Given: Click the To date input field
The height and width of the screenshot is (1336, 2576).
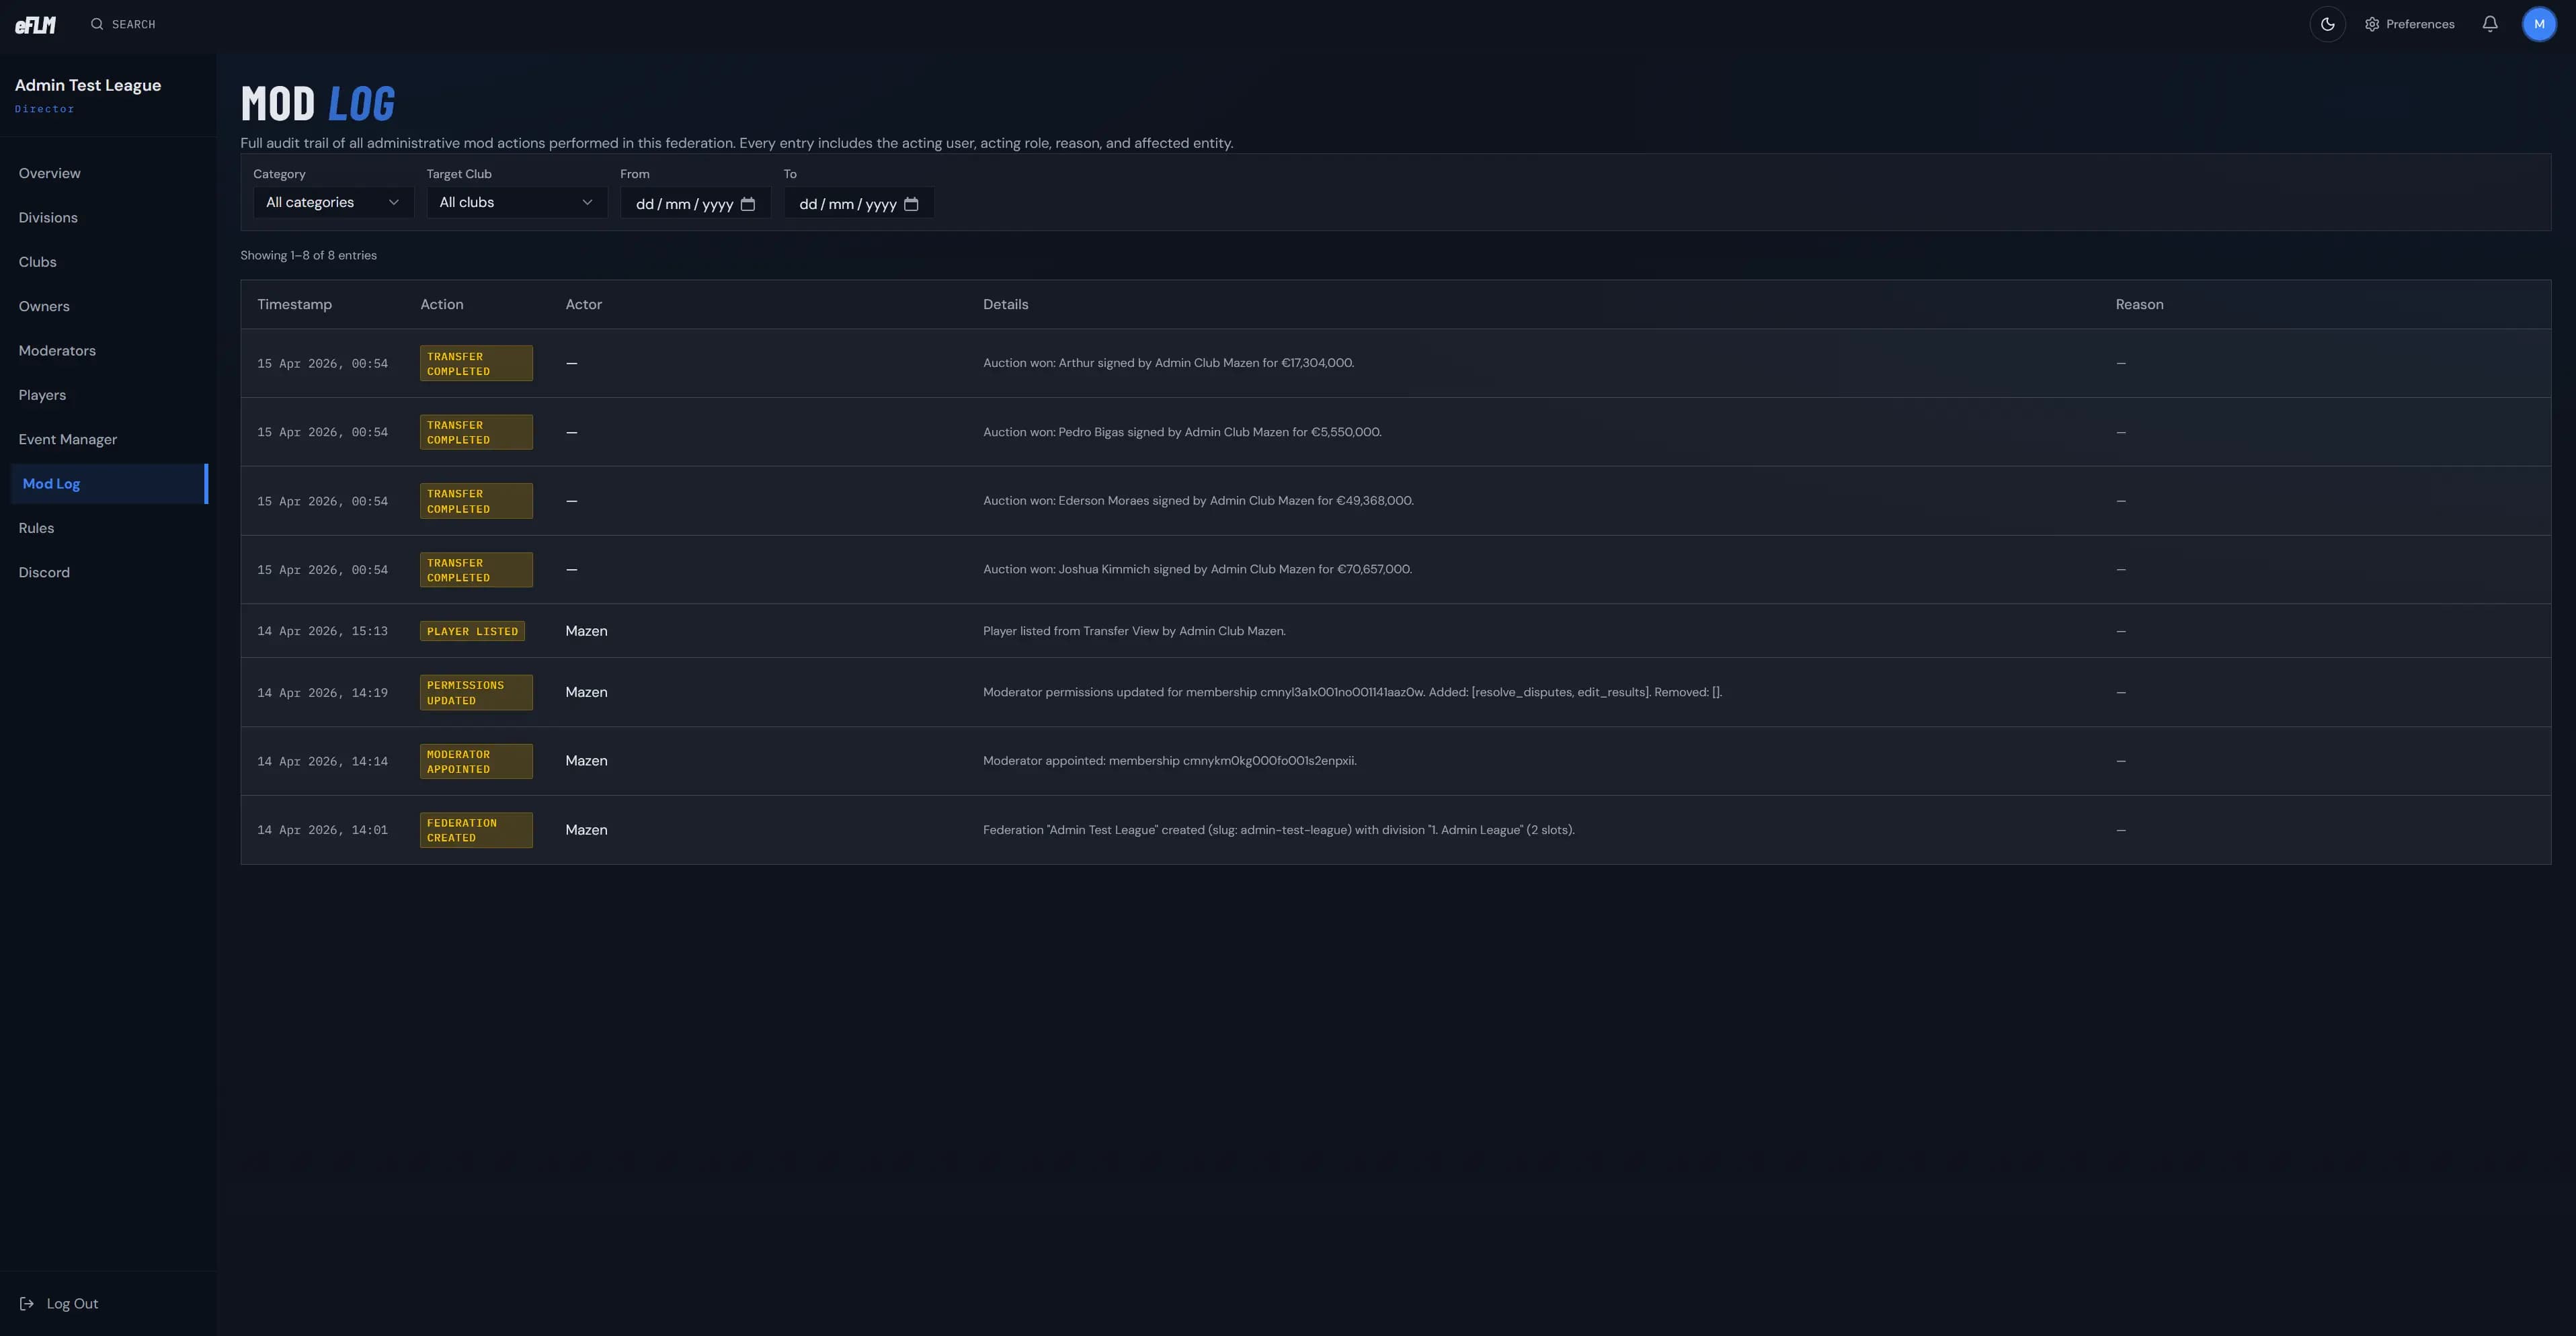Looking at the screenshot, I should tap(859, 203).
